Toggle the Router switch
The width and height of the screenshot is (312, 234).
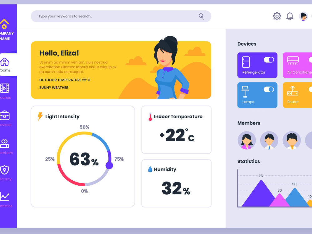(x=310, y=89)
